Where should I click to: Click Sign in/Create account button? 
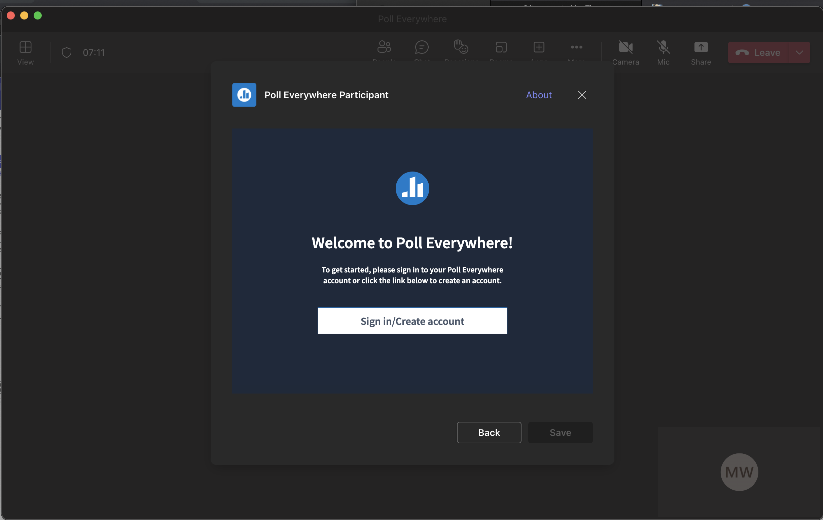[412, 321]
